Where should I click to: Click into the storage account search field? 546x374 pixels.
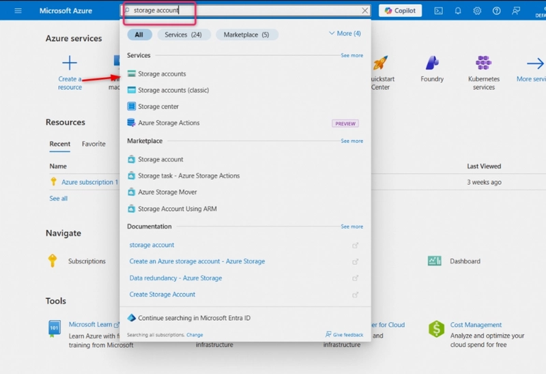239,11
